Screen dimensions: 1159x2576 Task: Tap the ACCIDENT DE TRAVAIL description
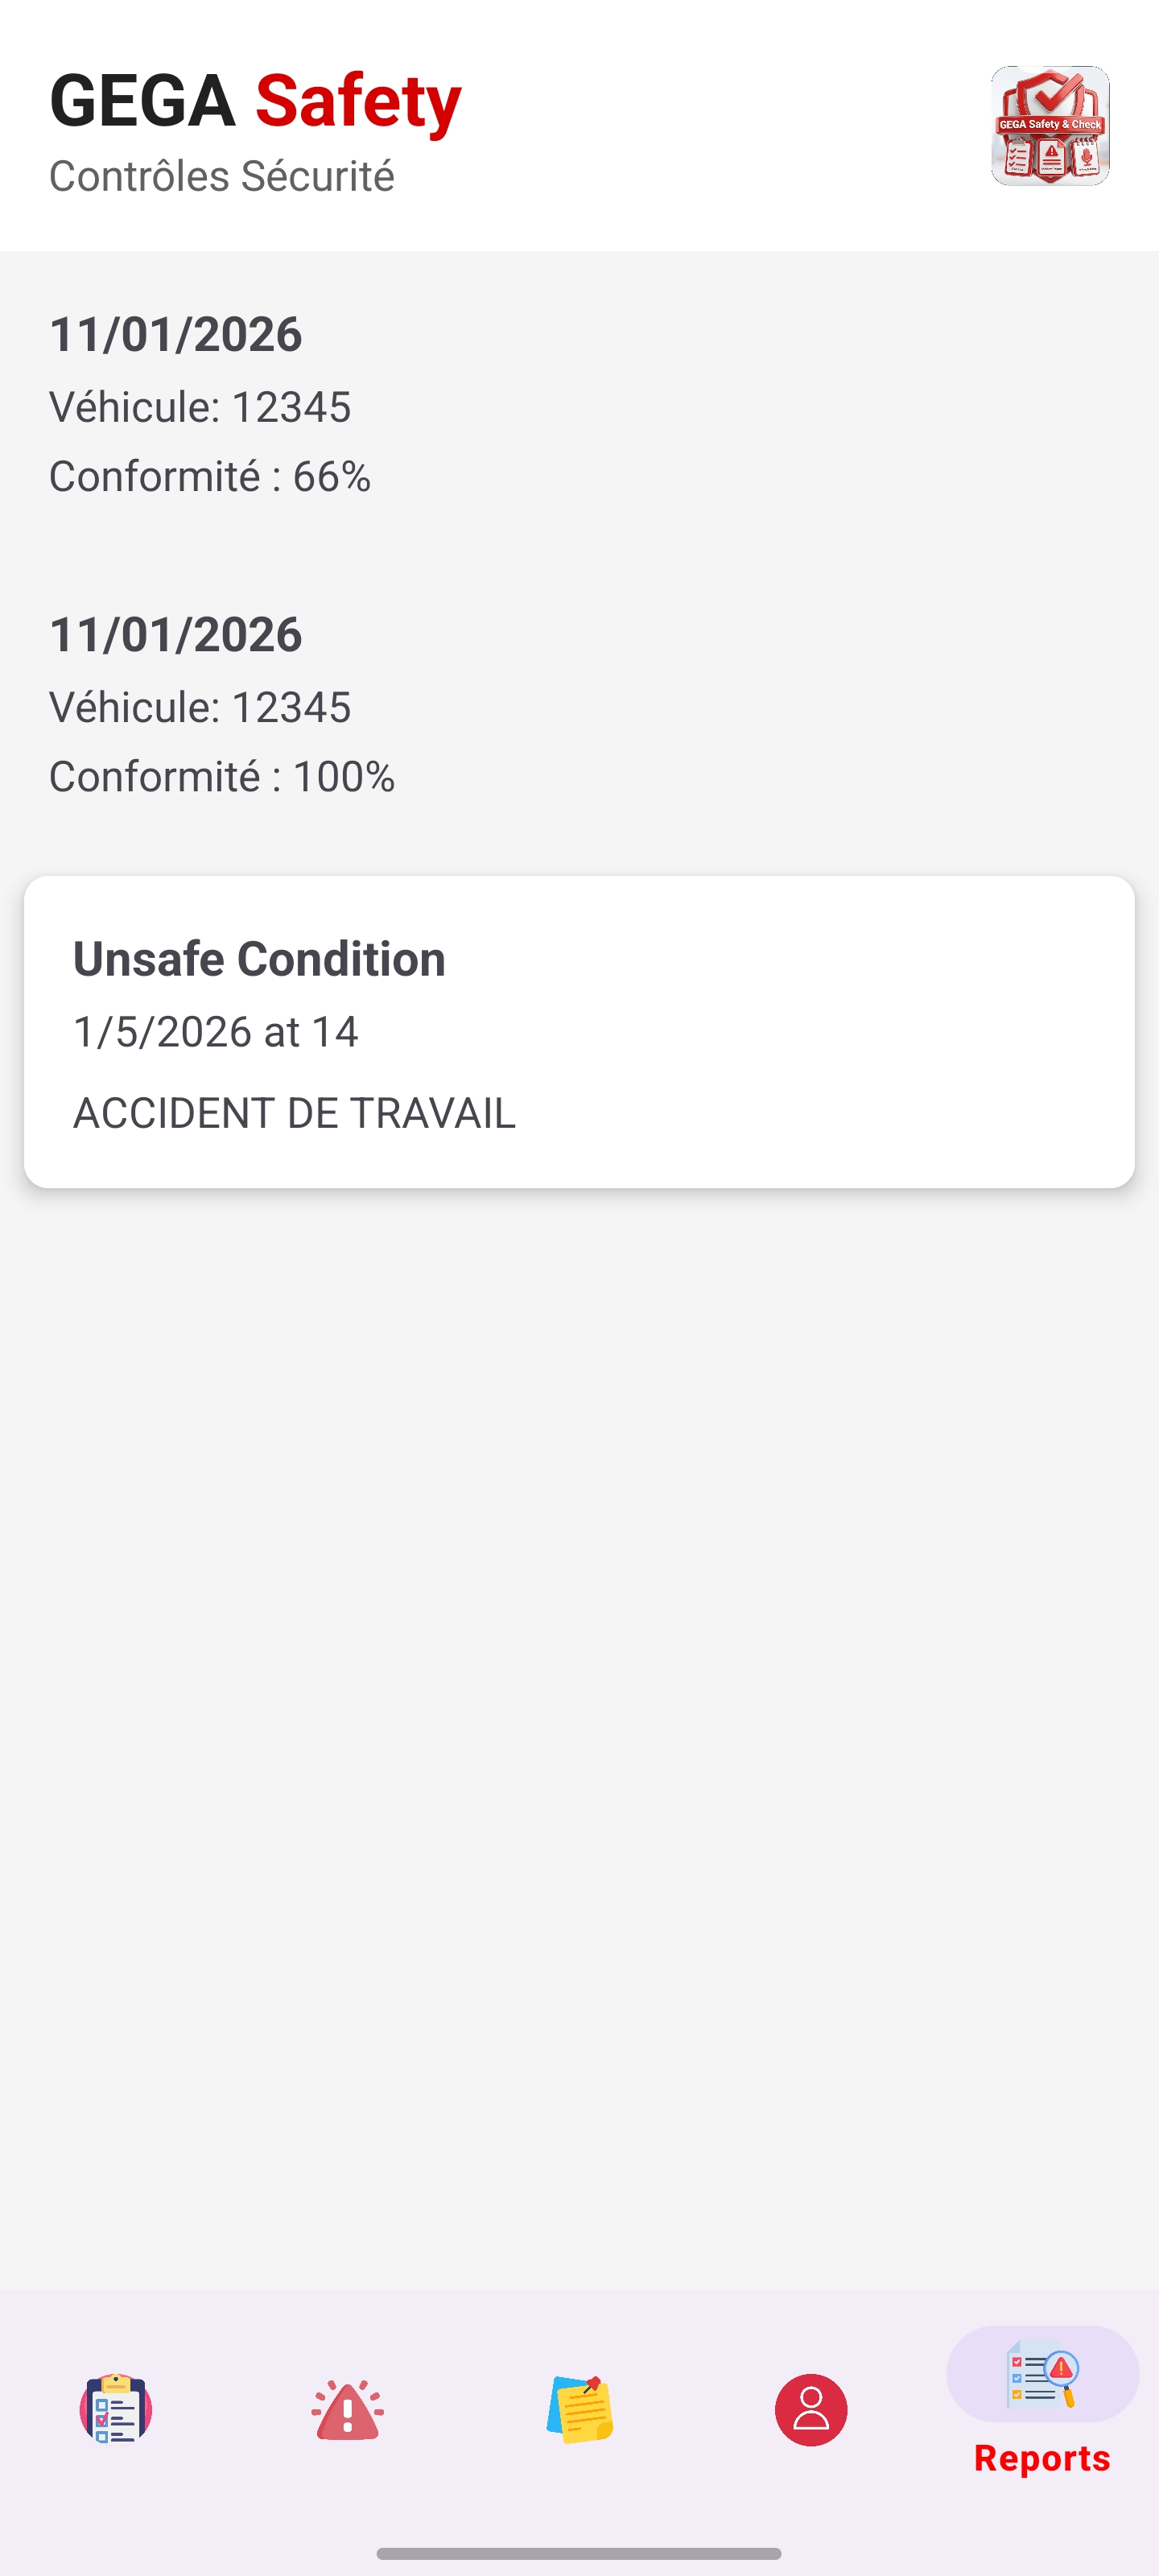294,1113
